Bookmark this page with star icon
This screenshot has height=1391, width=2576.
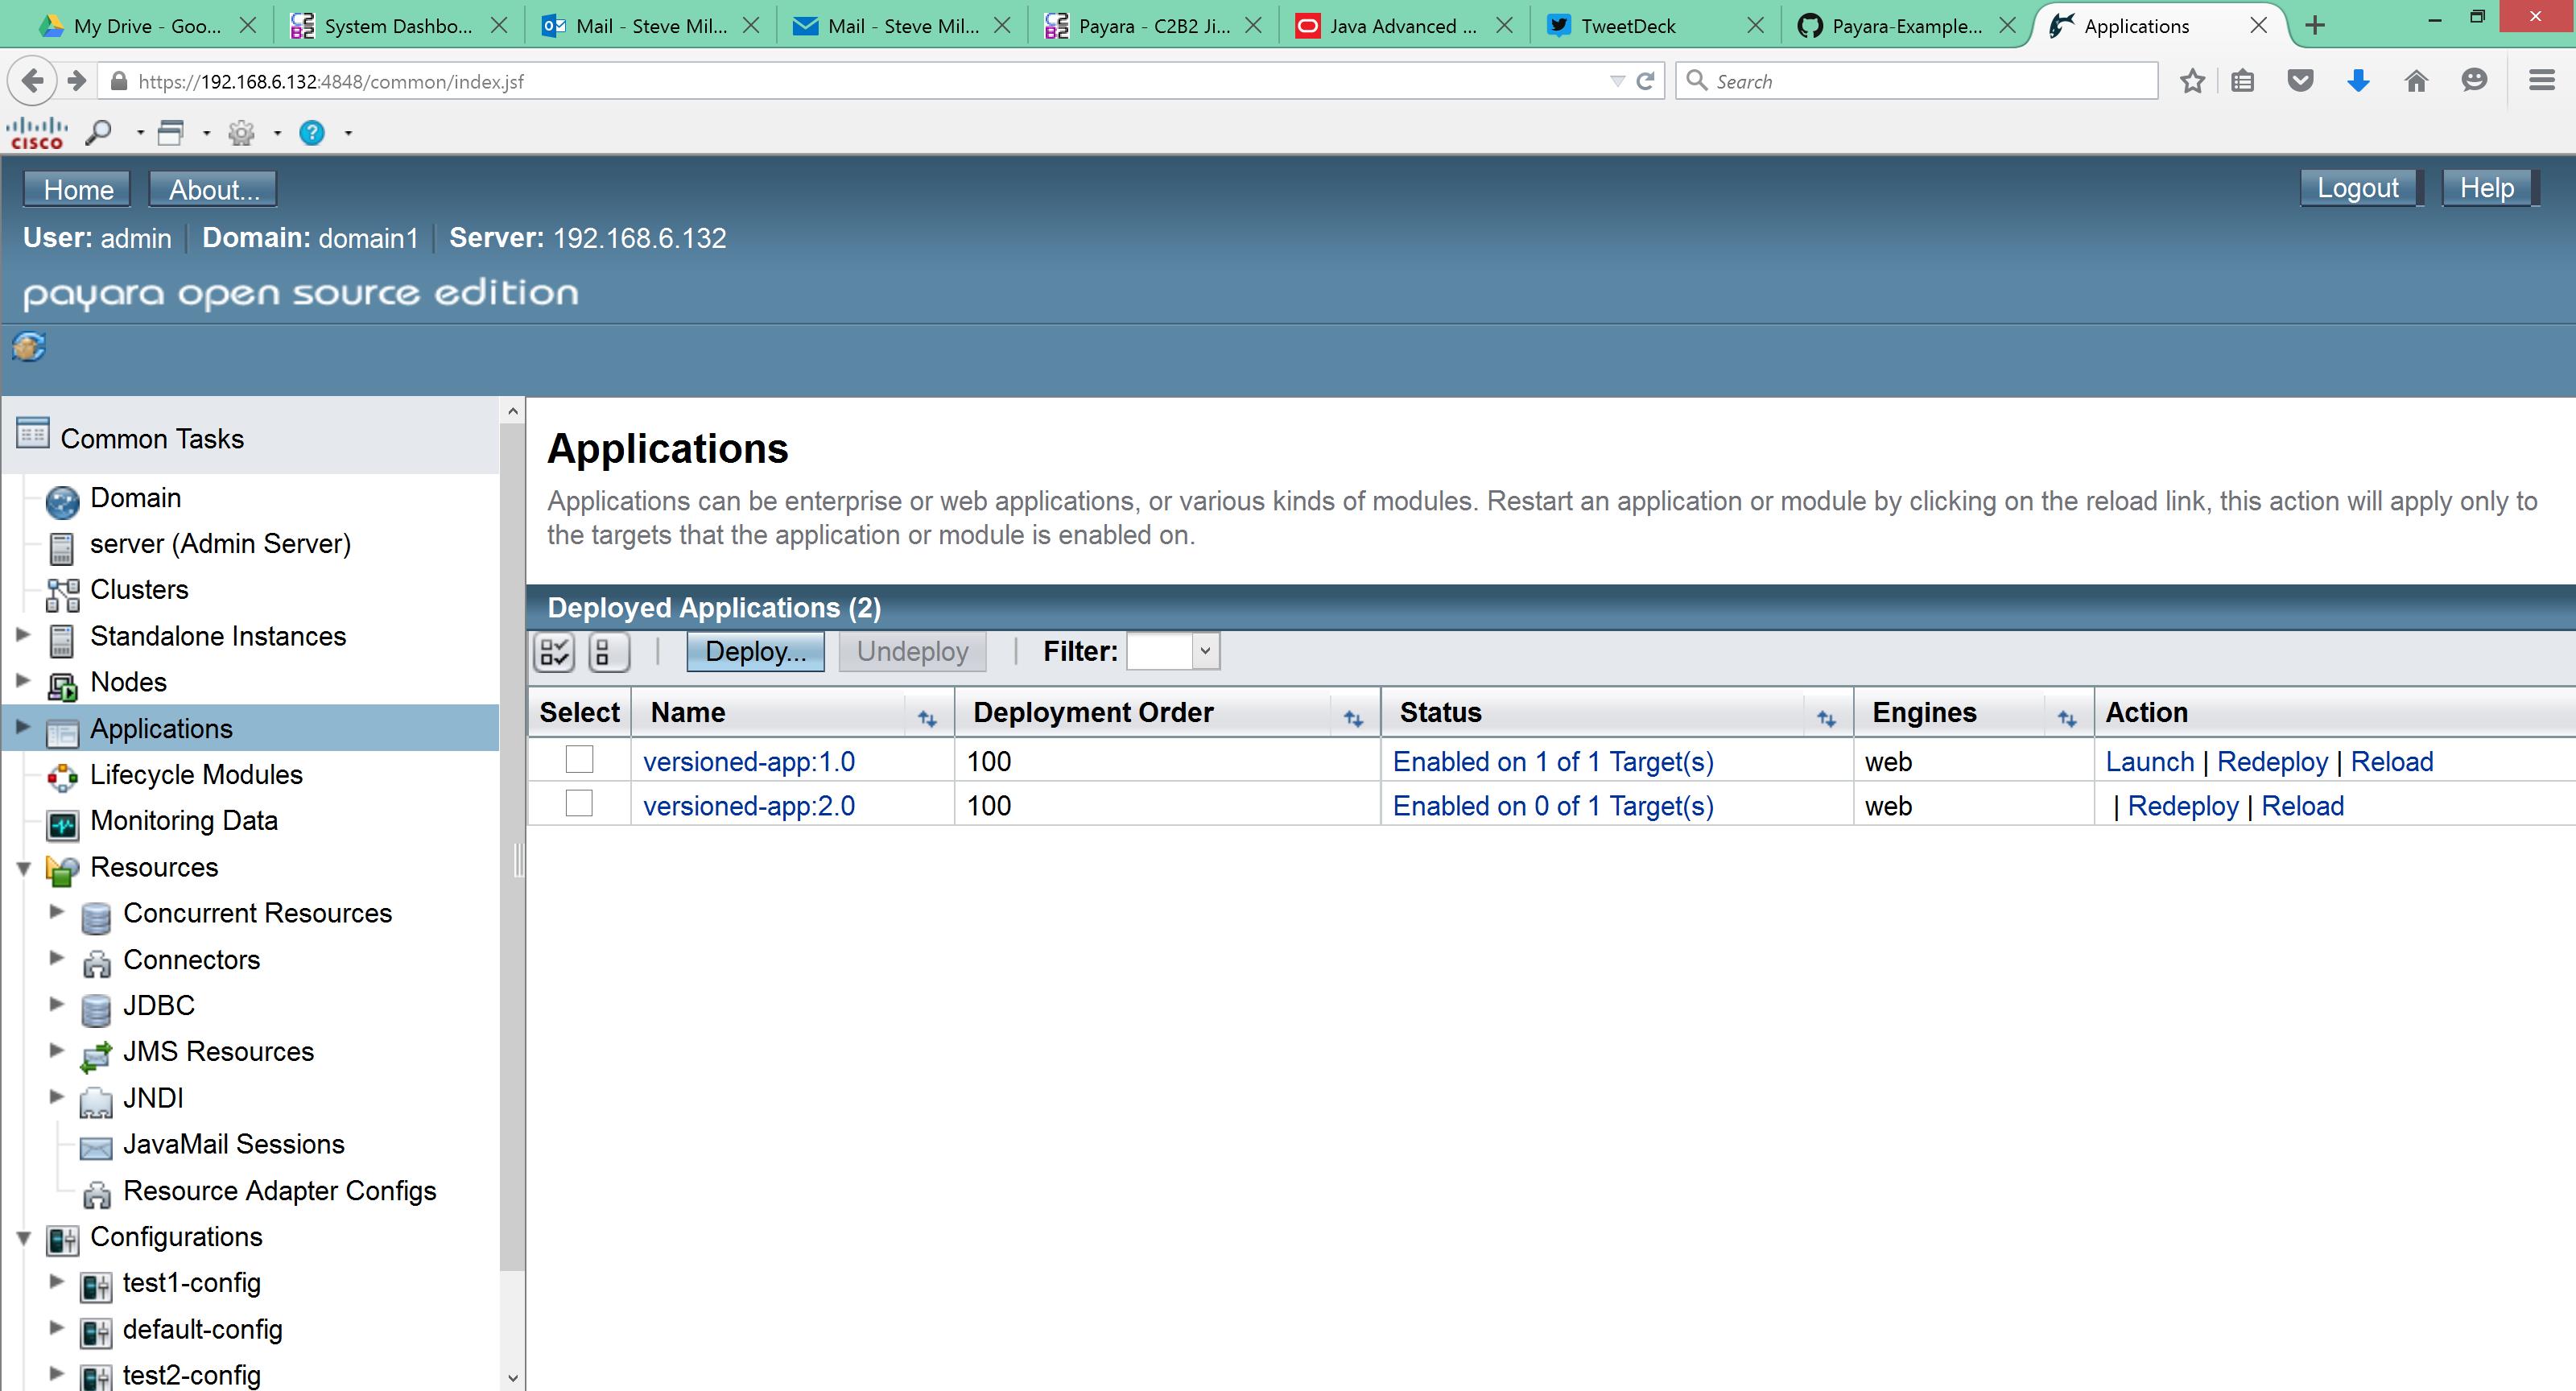click(2192, 81)
